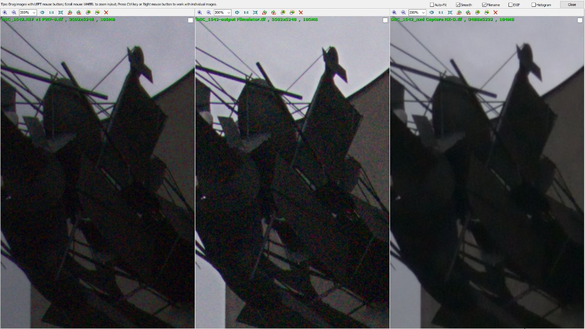Zoom in on the right Capture NX-D image
This screenshot has height=329, width=585.
tap(394, 12)
